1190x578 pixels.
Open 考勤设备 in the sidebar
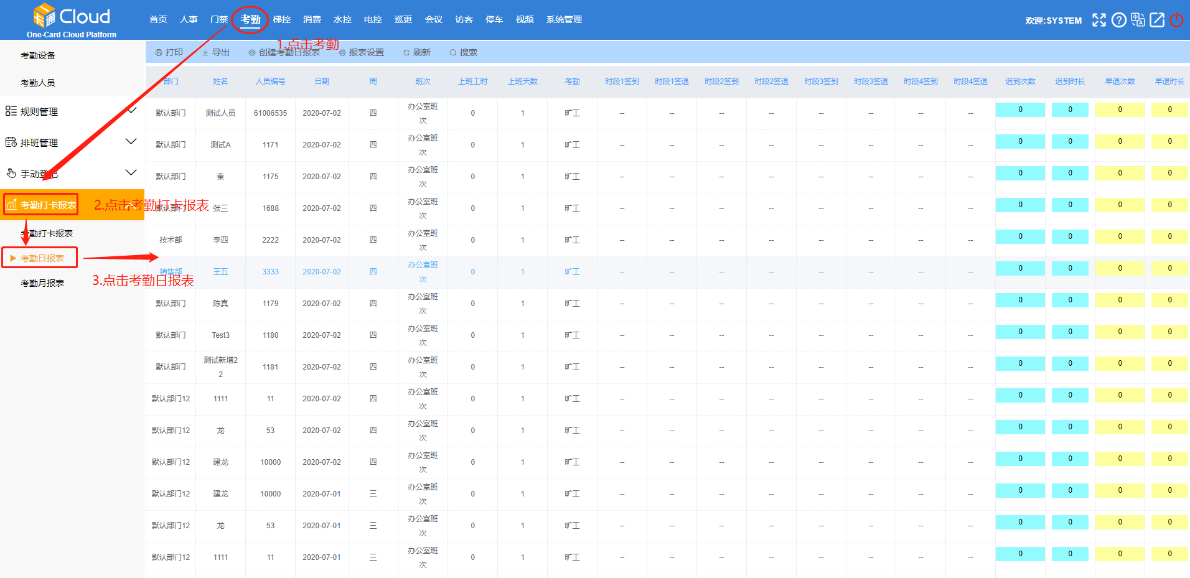pyautogui.click(x=38, y=55)
